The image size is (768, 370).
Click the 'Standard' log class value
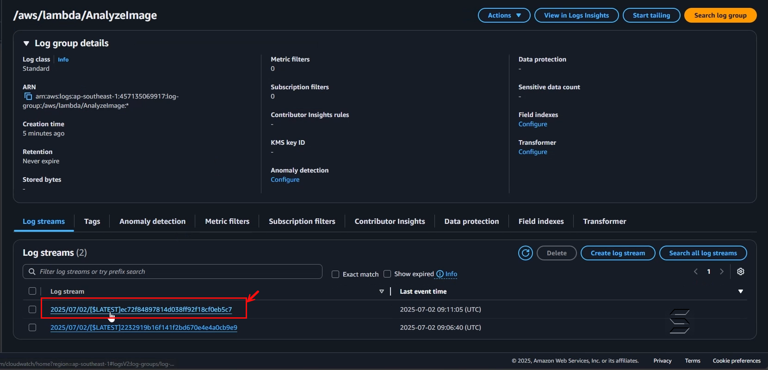pos(36,68)
